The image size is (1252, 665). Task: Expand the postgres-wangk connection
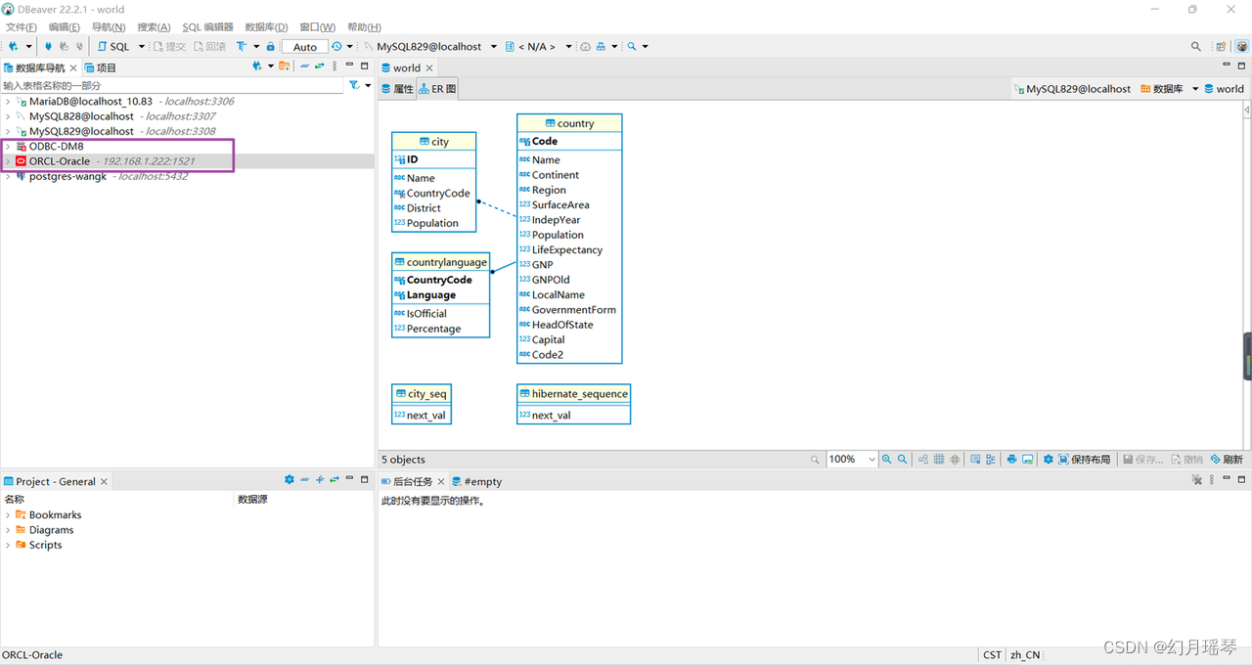point(8,176)
